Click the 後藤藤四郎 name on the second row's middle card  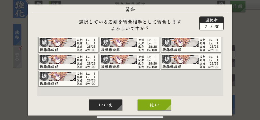point(110,67)
